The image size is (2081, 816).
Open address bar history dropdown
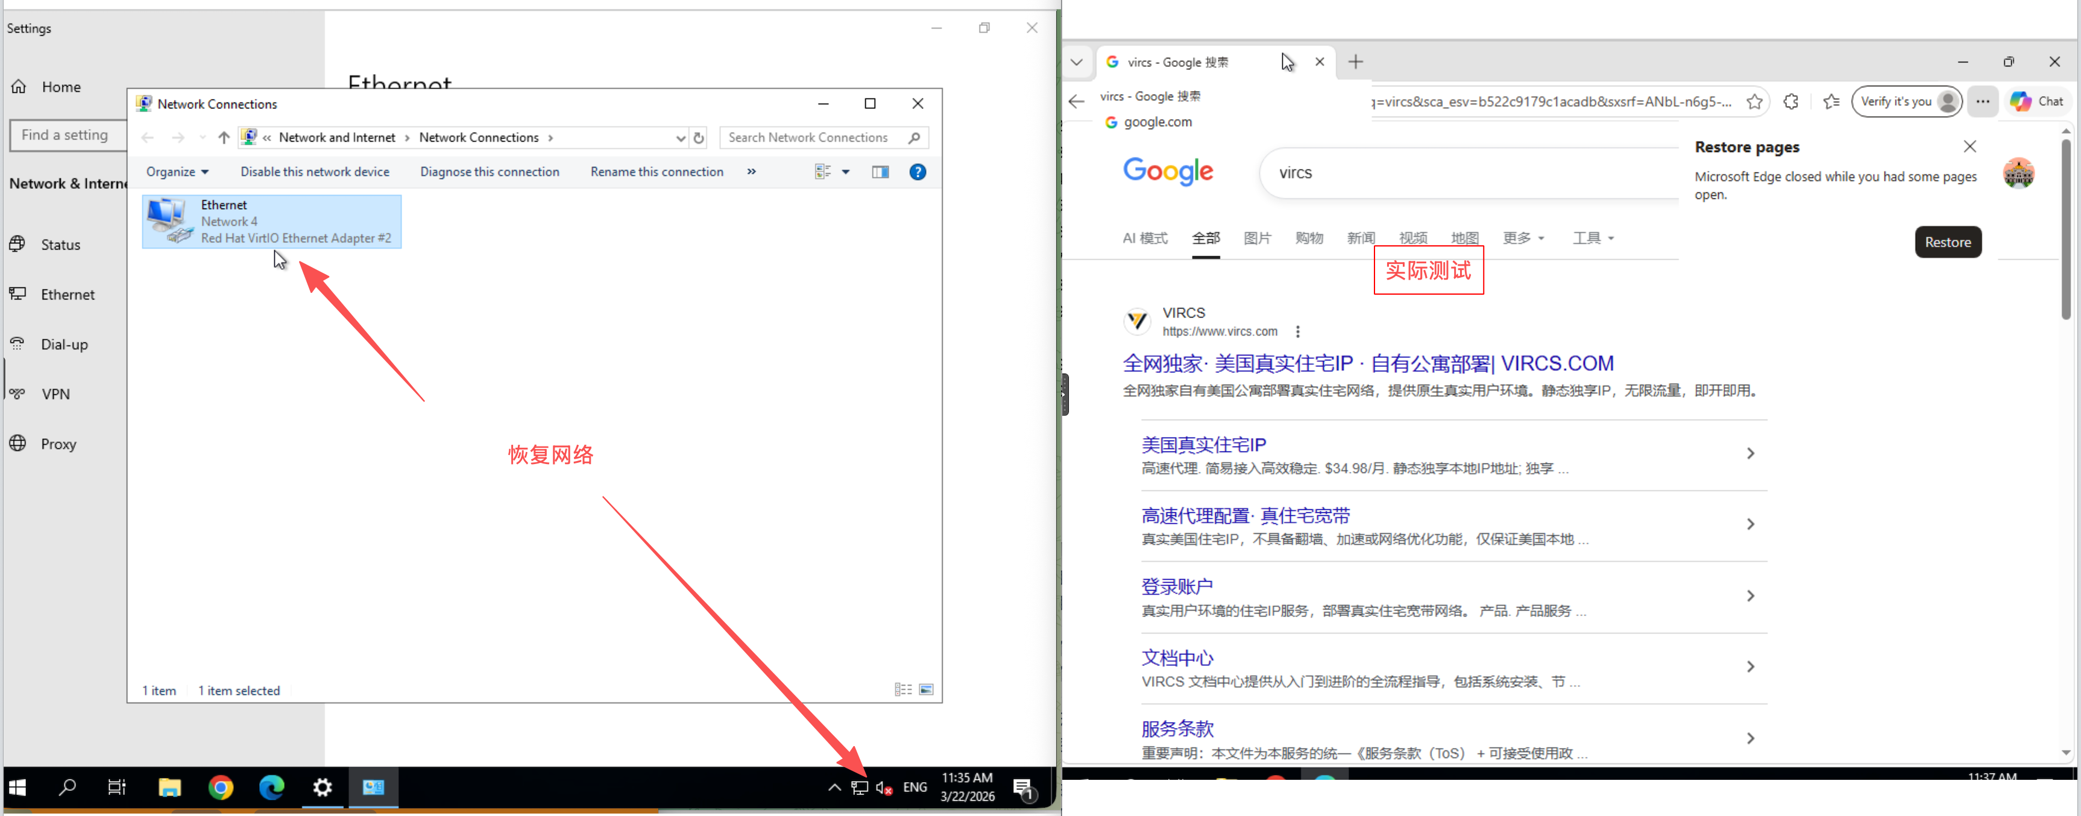(680, 138)
